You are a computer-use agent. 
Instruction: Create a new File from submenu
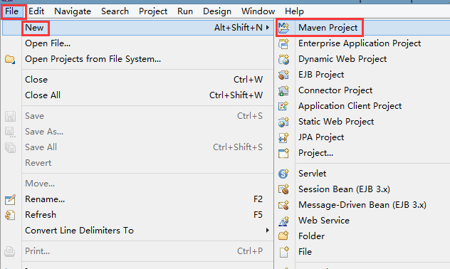(305, 252)
